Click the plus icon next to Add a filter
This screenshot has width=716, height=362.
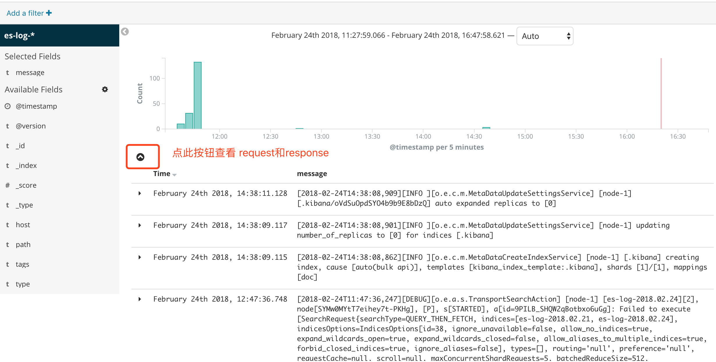coord(49,13)
